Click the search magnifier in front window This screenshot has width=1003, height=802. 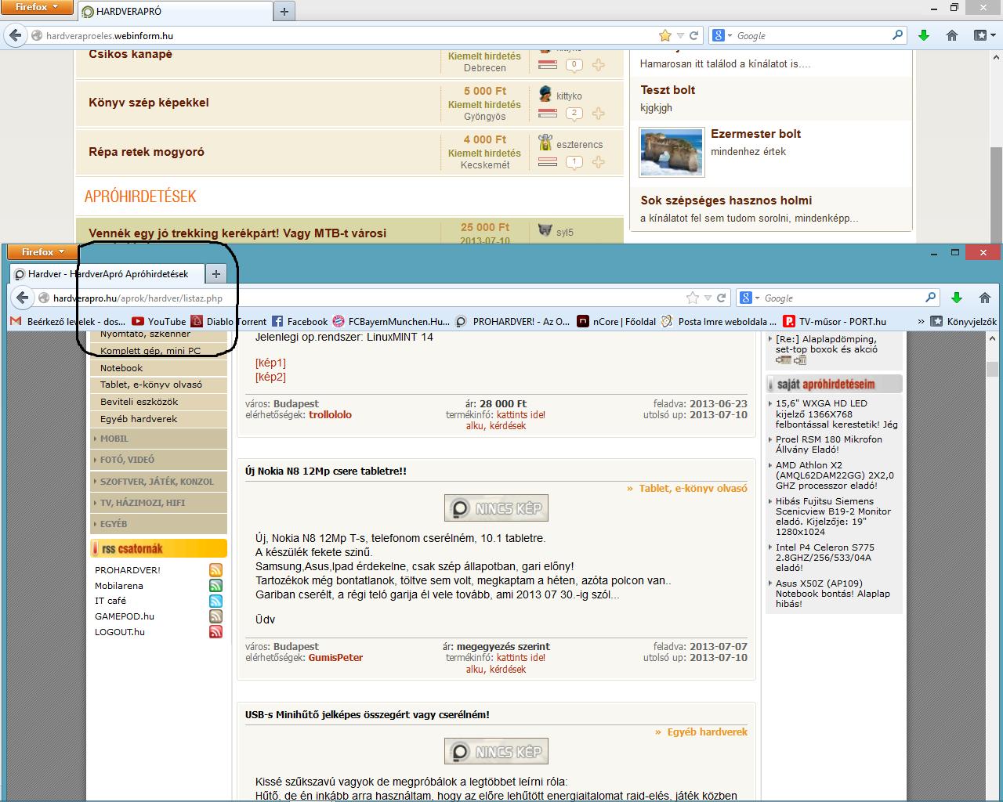[x=930, y=298]
